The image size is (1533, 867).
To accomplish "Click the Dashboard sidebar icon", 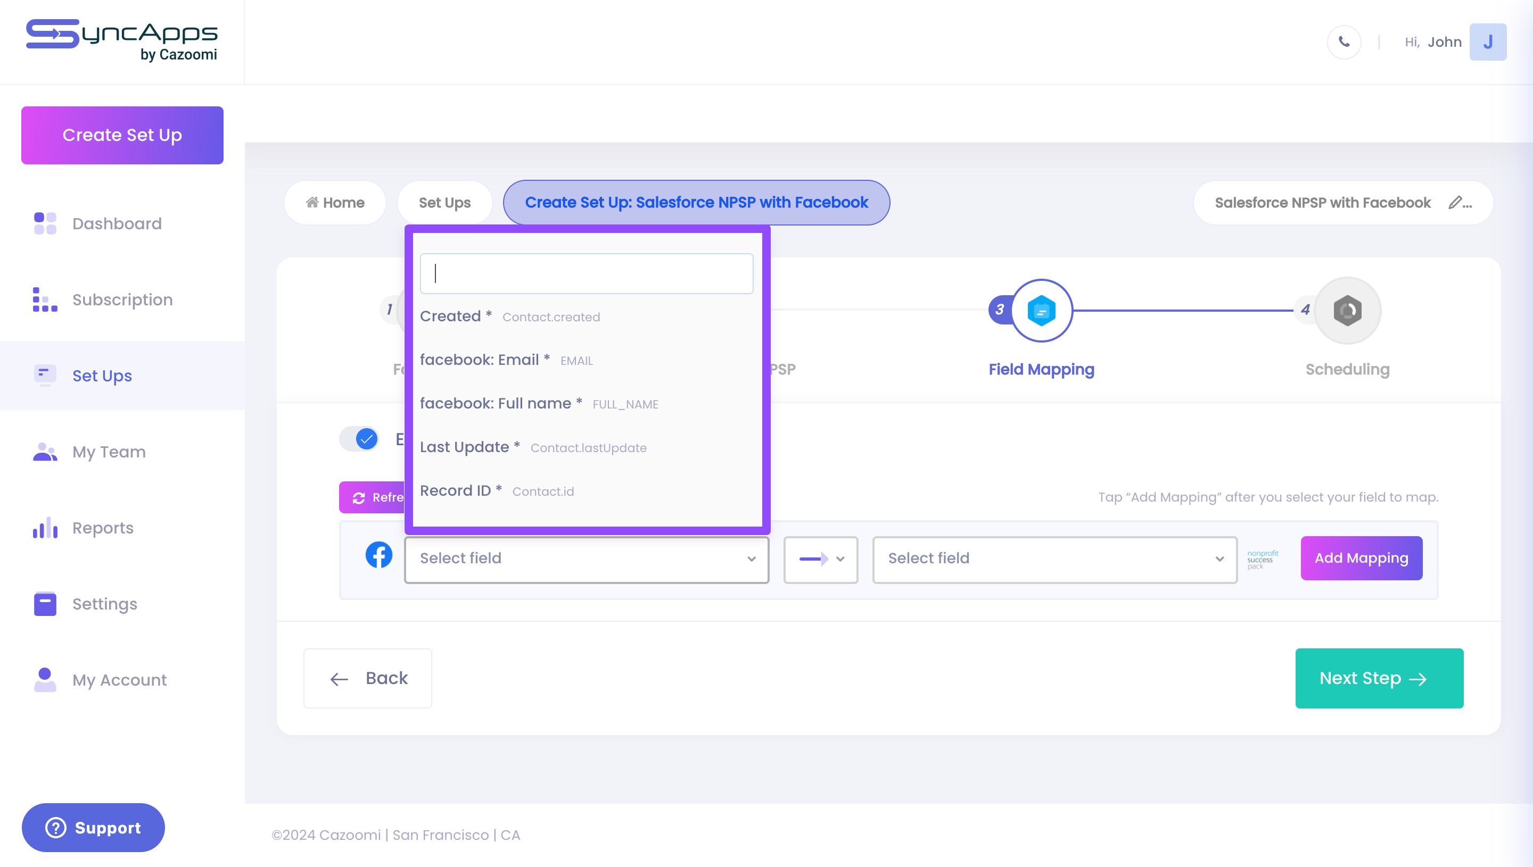I will tap(45, 223).
